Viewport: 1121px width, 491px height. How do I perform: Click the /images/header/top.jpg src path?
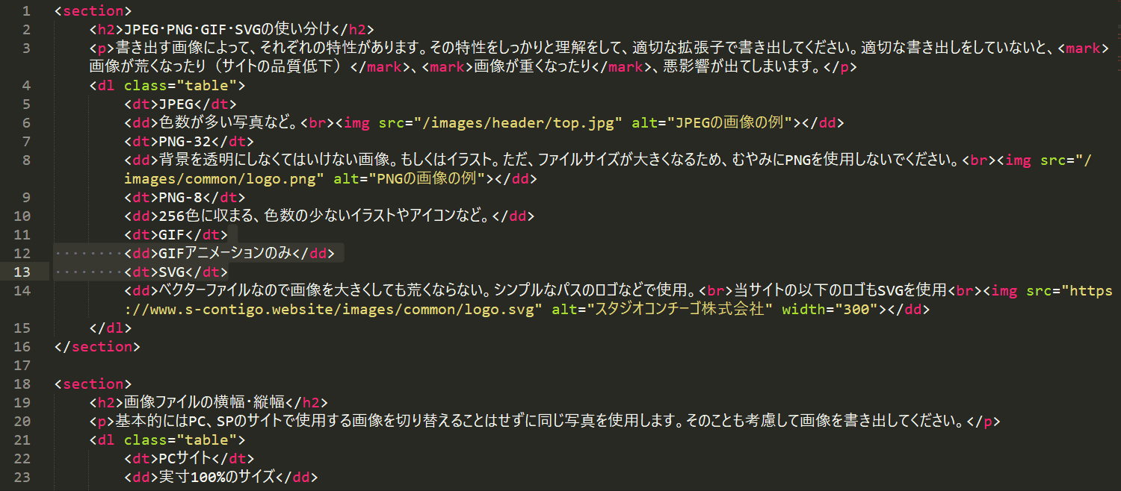point(522,123)
